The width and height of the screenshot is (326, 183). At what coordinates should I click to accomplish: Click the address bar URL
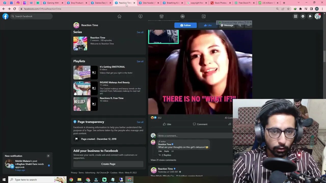pyautogui.click(x=43, y=9)
